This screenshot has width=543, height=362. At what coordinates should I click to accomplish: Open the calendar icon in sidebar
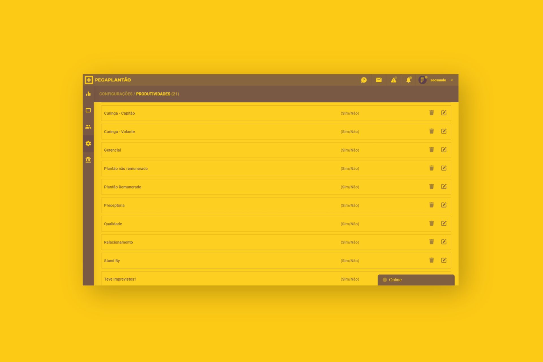point(88,110)
